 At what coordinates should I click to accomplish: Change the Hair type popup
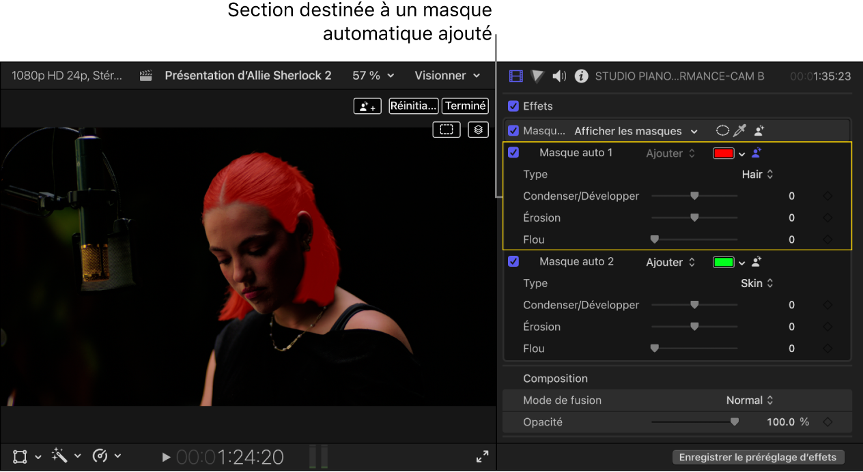point(757,175)
